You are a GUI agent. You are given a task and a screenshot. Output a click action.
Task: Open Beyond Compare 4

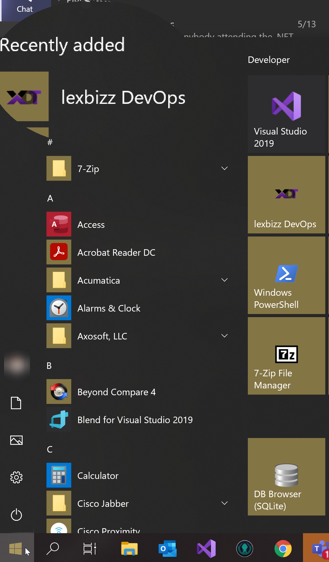116,392
